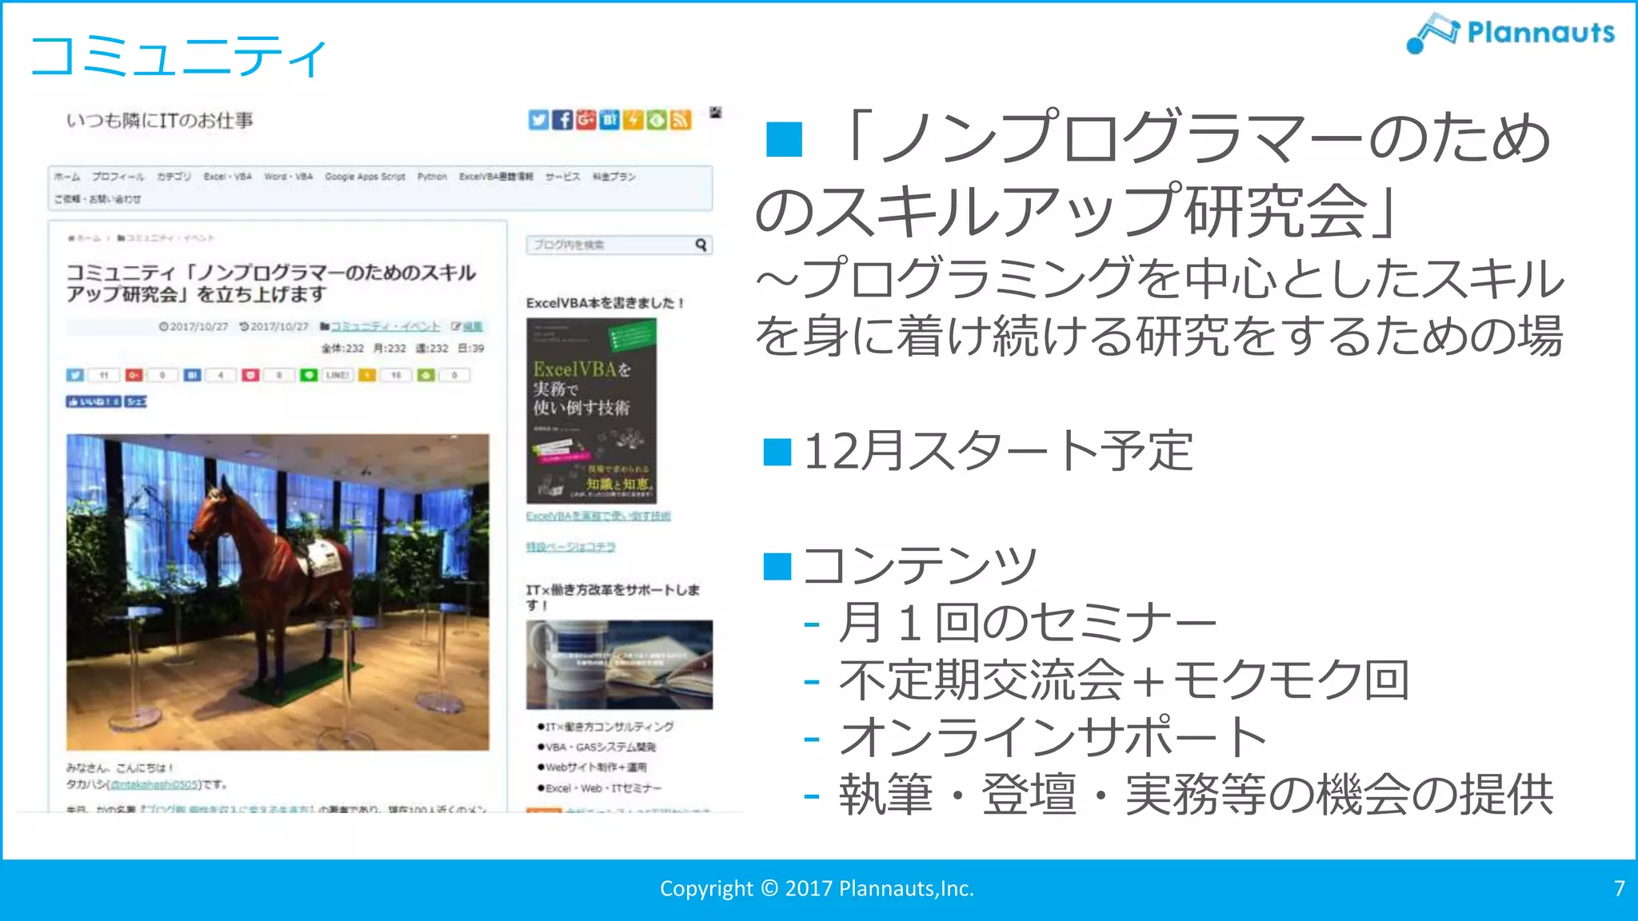The height and width of the screenshot is (921, 1638).
Task: Click the copyright text in footer
Action: (x=817, y=888)
